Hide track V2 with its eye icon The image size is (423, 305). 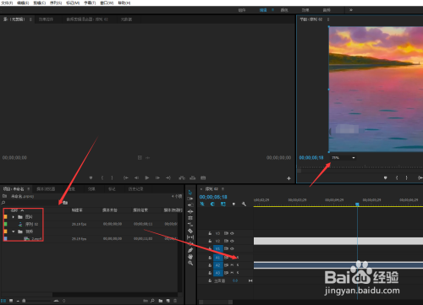[x=232, y=241]
